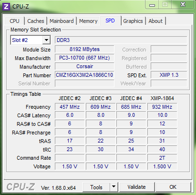Click the empty Serial Number field
Screen dimensions: 196x195
point(84,83)
